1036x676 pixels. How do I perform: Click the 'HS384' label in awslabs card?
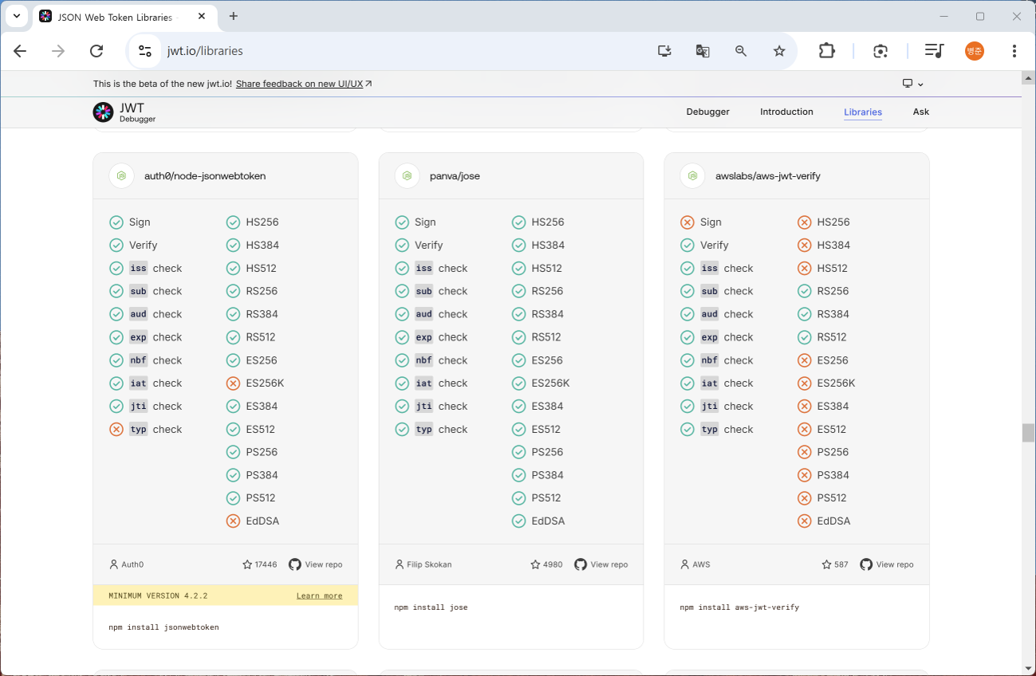[x=833, y=246]
